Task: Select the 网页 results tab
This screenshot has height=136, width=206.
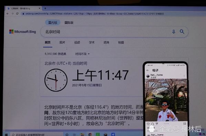Action: pyautogui.click(x=48, y=42)
